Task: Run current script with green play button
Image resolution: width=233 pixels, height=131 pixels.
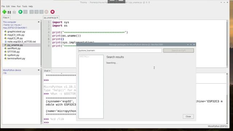Action: point(20,12)
